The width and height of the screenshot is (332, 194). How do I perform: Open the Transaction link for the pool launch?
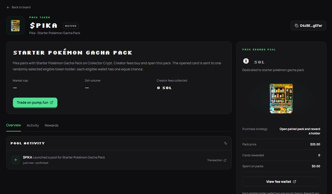[217, 160]
